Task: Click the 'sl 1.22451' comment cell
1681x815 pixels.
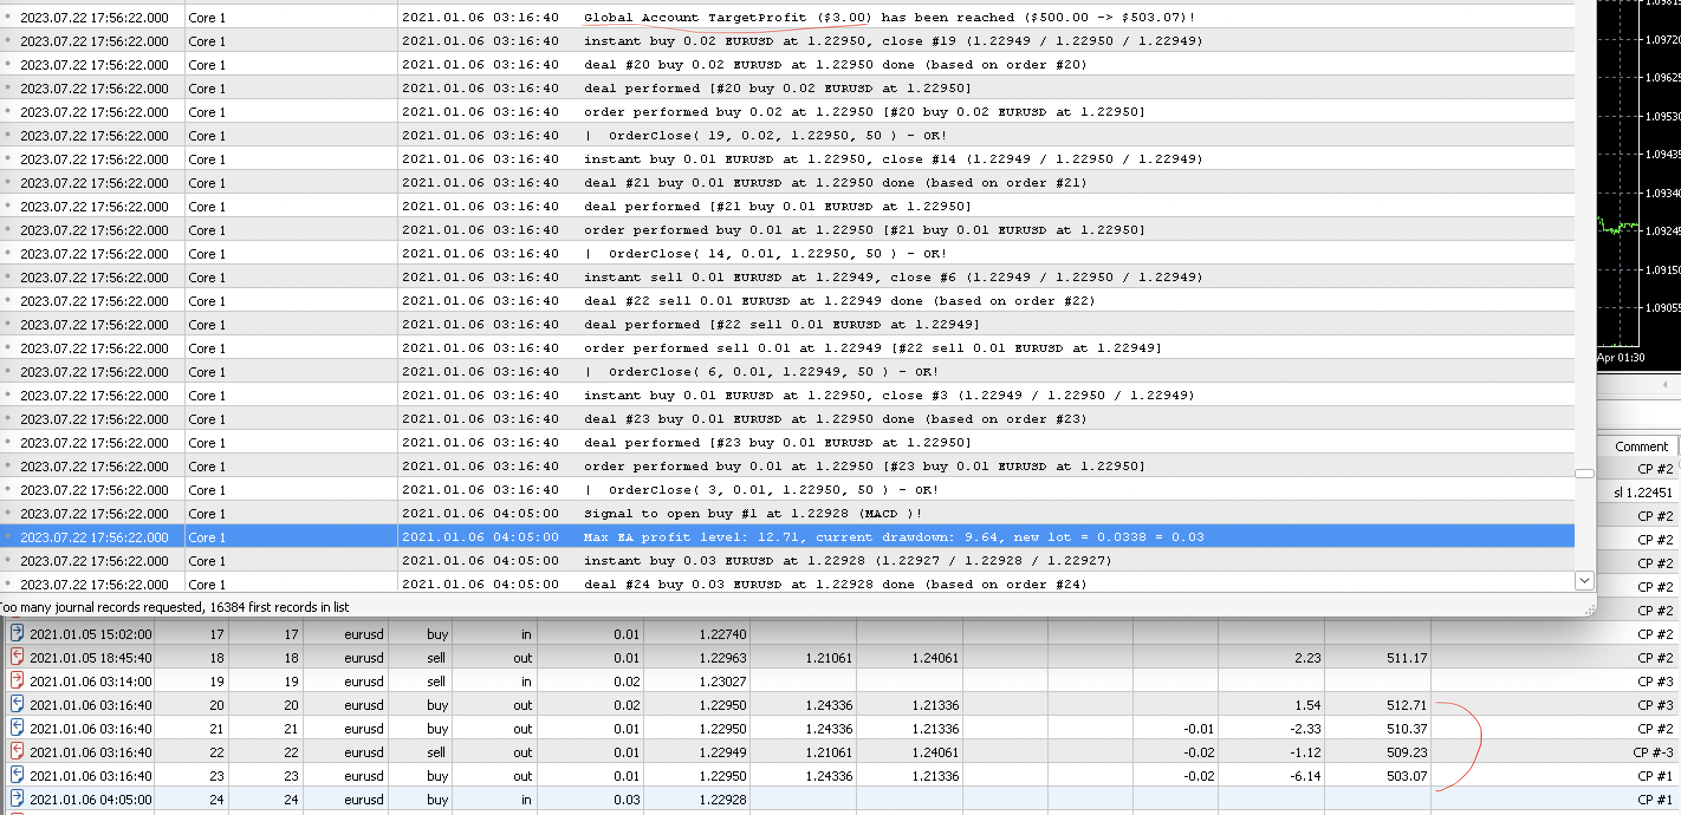Action: [1643, 493]
